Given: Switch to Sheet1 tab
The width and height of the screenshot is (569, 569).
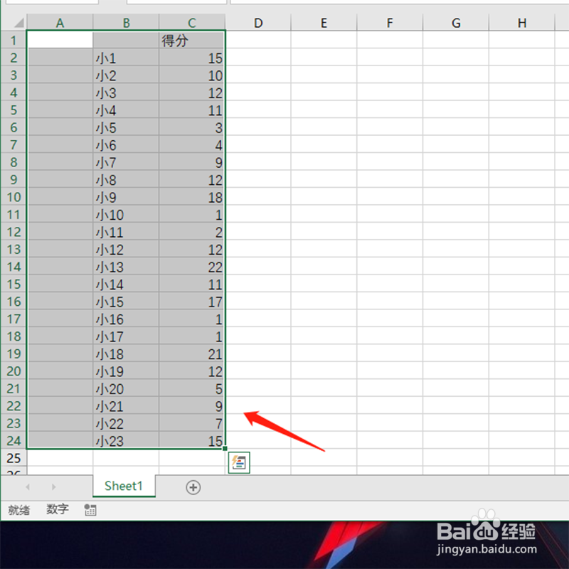Looking at the screenshot, I should coord(124,486).
